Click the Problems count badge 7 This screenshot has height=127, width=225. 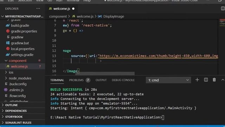88,80
